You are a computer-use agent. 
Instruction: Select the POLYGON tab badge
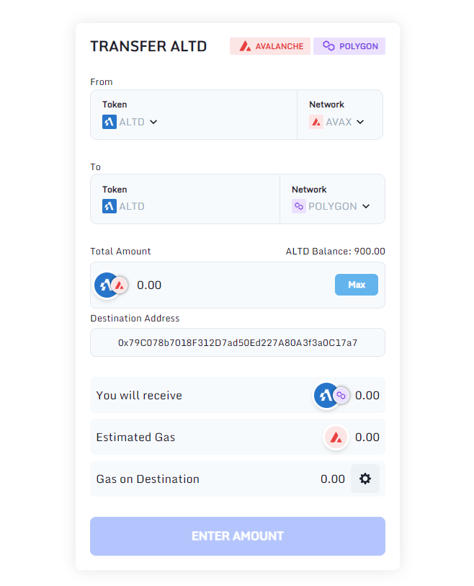tap(349, 46)
